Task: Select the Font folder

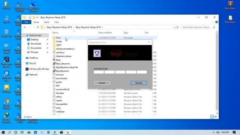Action: (58, 37)
